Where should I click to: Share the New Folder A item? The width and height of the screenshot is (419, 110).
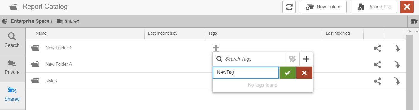(x=377, y=65)
